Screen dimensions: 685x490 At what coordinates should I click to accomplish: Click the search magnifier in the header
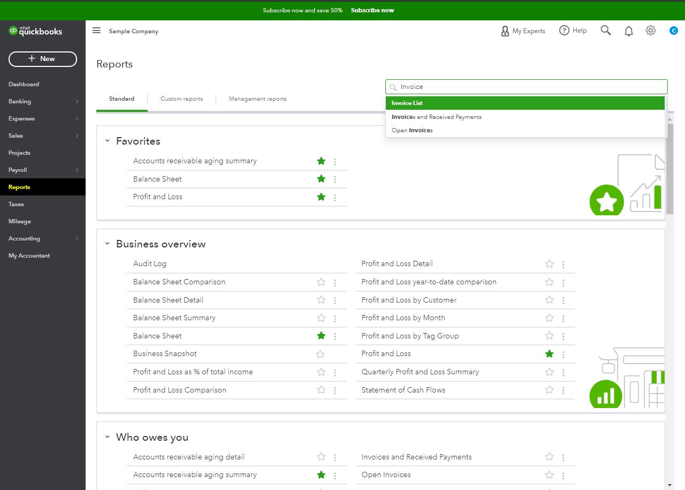tap(606, 31)
